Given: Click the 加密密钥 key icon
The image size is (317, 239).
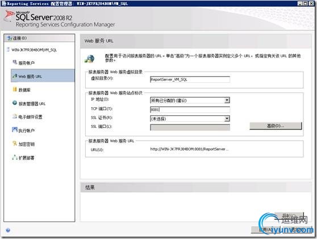Looking at the screenshot, I should tap(15, 144).
